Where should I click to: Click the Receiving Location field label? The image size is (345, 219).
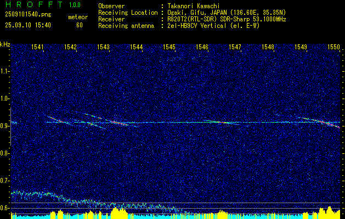(128, 13)
